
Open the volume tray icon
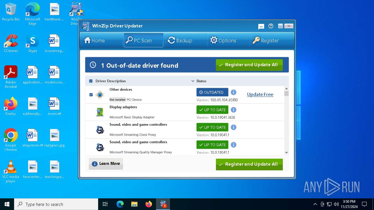[x=336, y=204]
